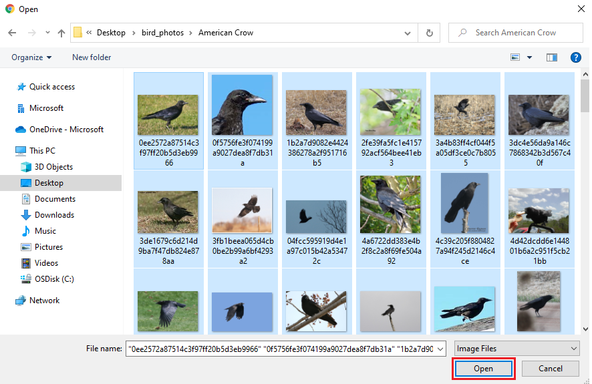Image resolution: width=592 pixels, height=384 pixels.
Task: Click the Back navigation arrow
Action: tap(12, 33)
